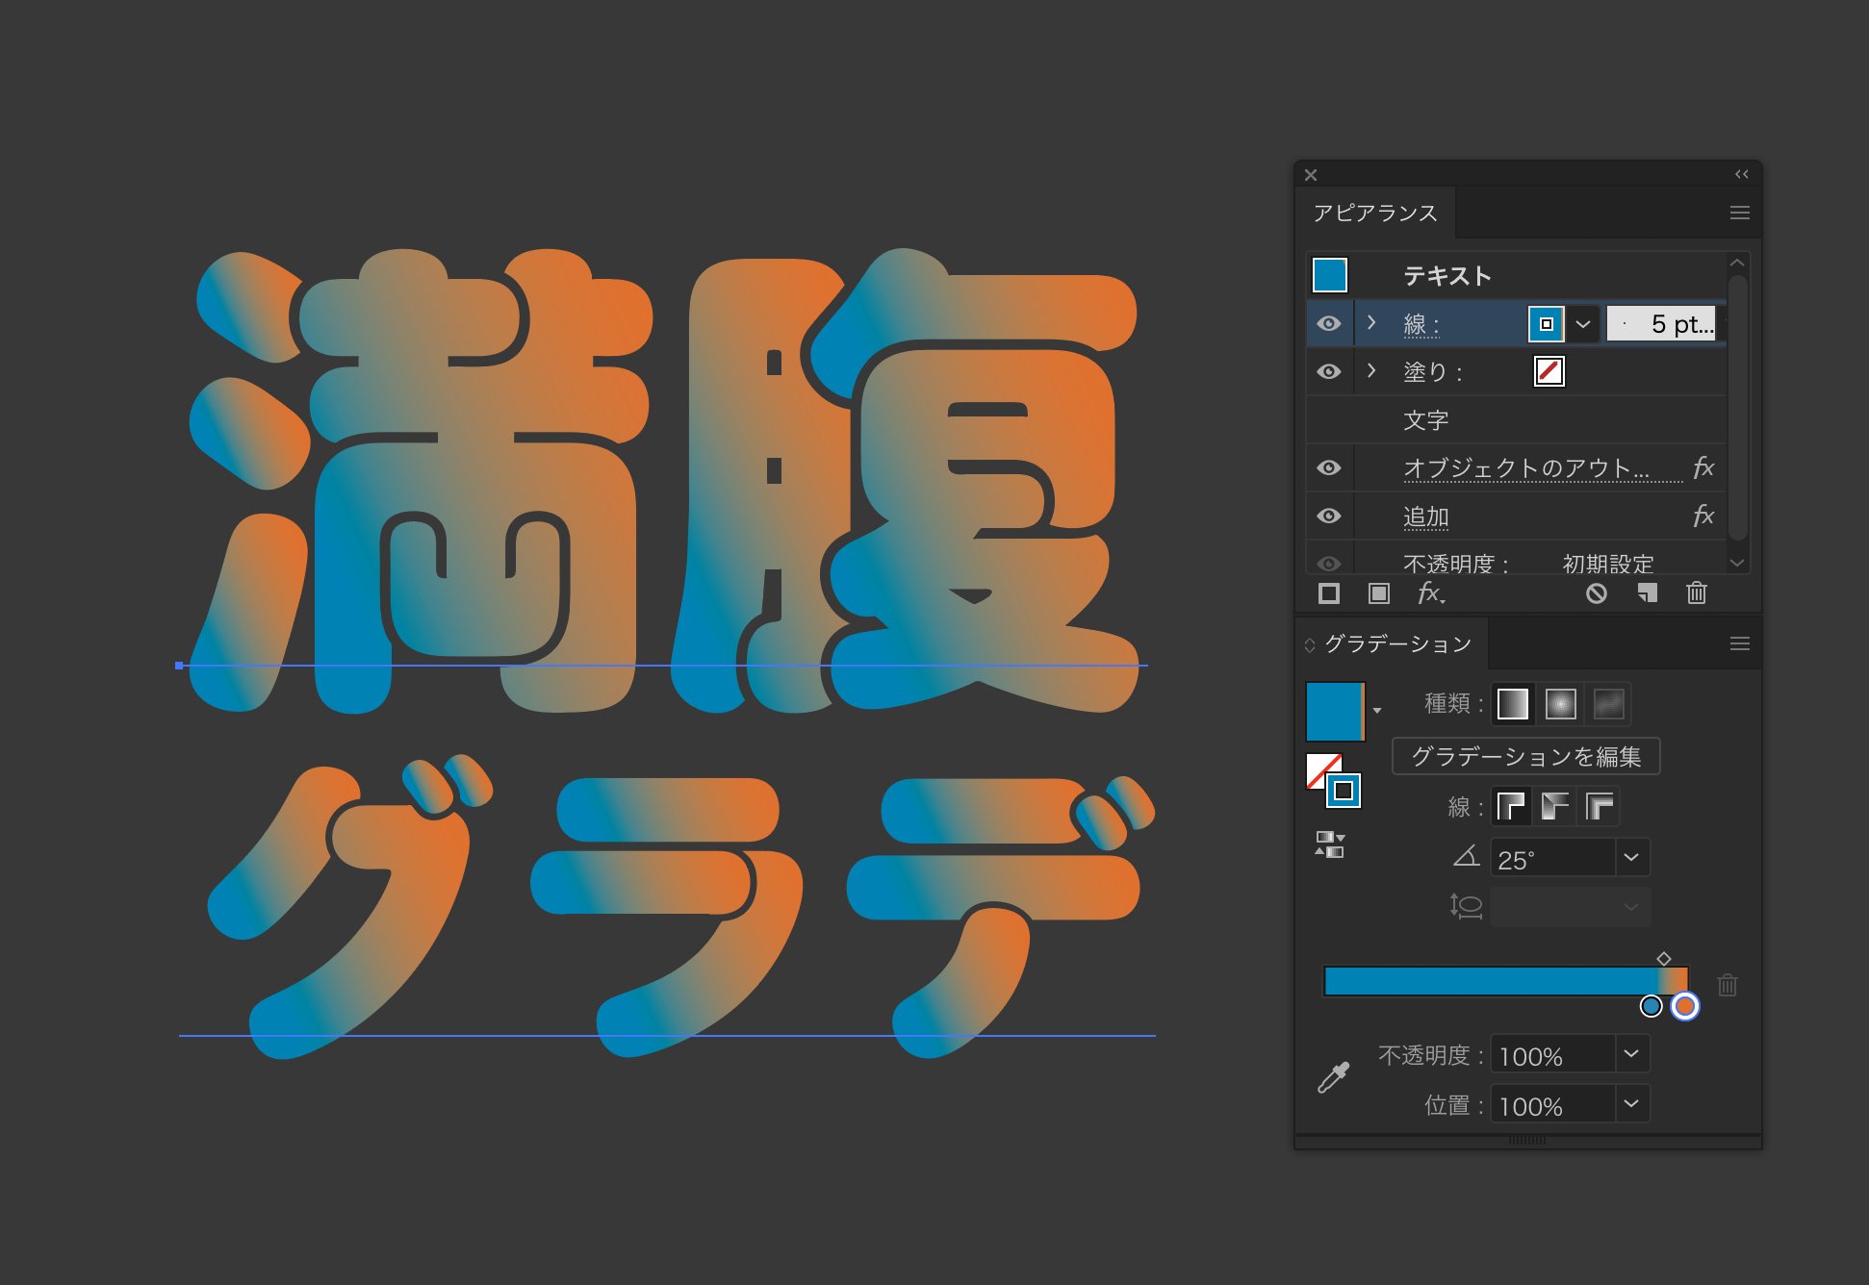Toggle visibility of the 塗り fill row

click(x=1329, y=371)
